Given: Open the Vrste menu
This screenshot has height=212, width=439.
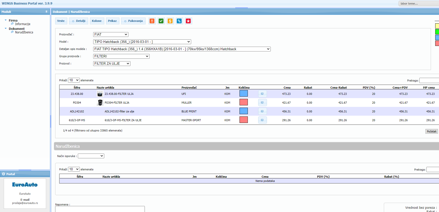Looking at the screenshot, I should [x=61, y=21].
